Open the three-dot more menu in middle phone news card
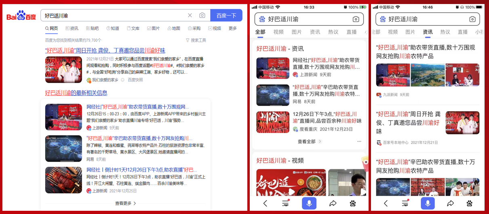489x214 pixels. 359,141
